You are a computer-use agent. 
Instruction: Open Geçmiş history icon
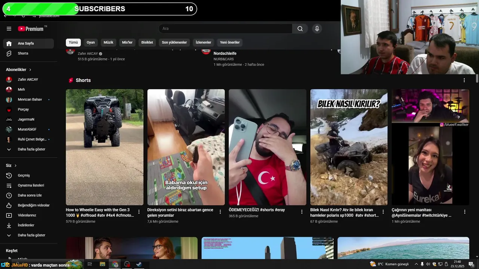coord(9,176)
